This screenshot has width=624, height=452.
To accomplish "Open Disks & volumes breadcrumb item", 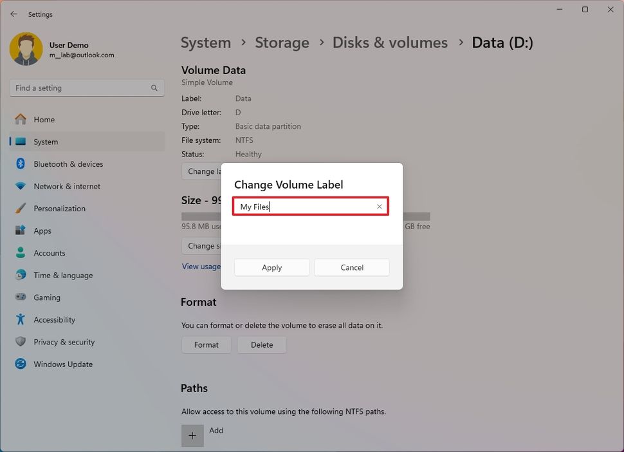I will (390, 42).
